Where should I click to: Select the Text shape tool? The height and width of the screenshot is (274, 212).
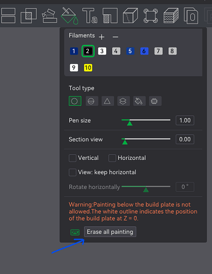(90, 15)
